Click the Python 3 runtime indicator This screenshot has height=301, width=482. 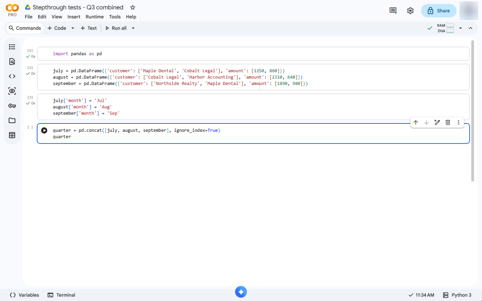[457, 295]
